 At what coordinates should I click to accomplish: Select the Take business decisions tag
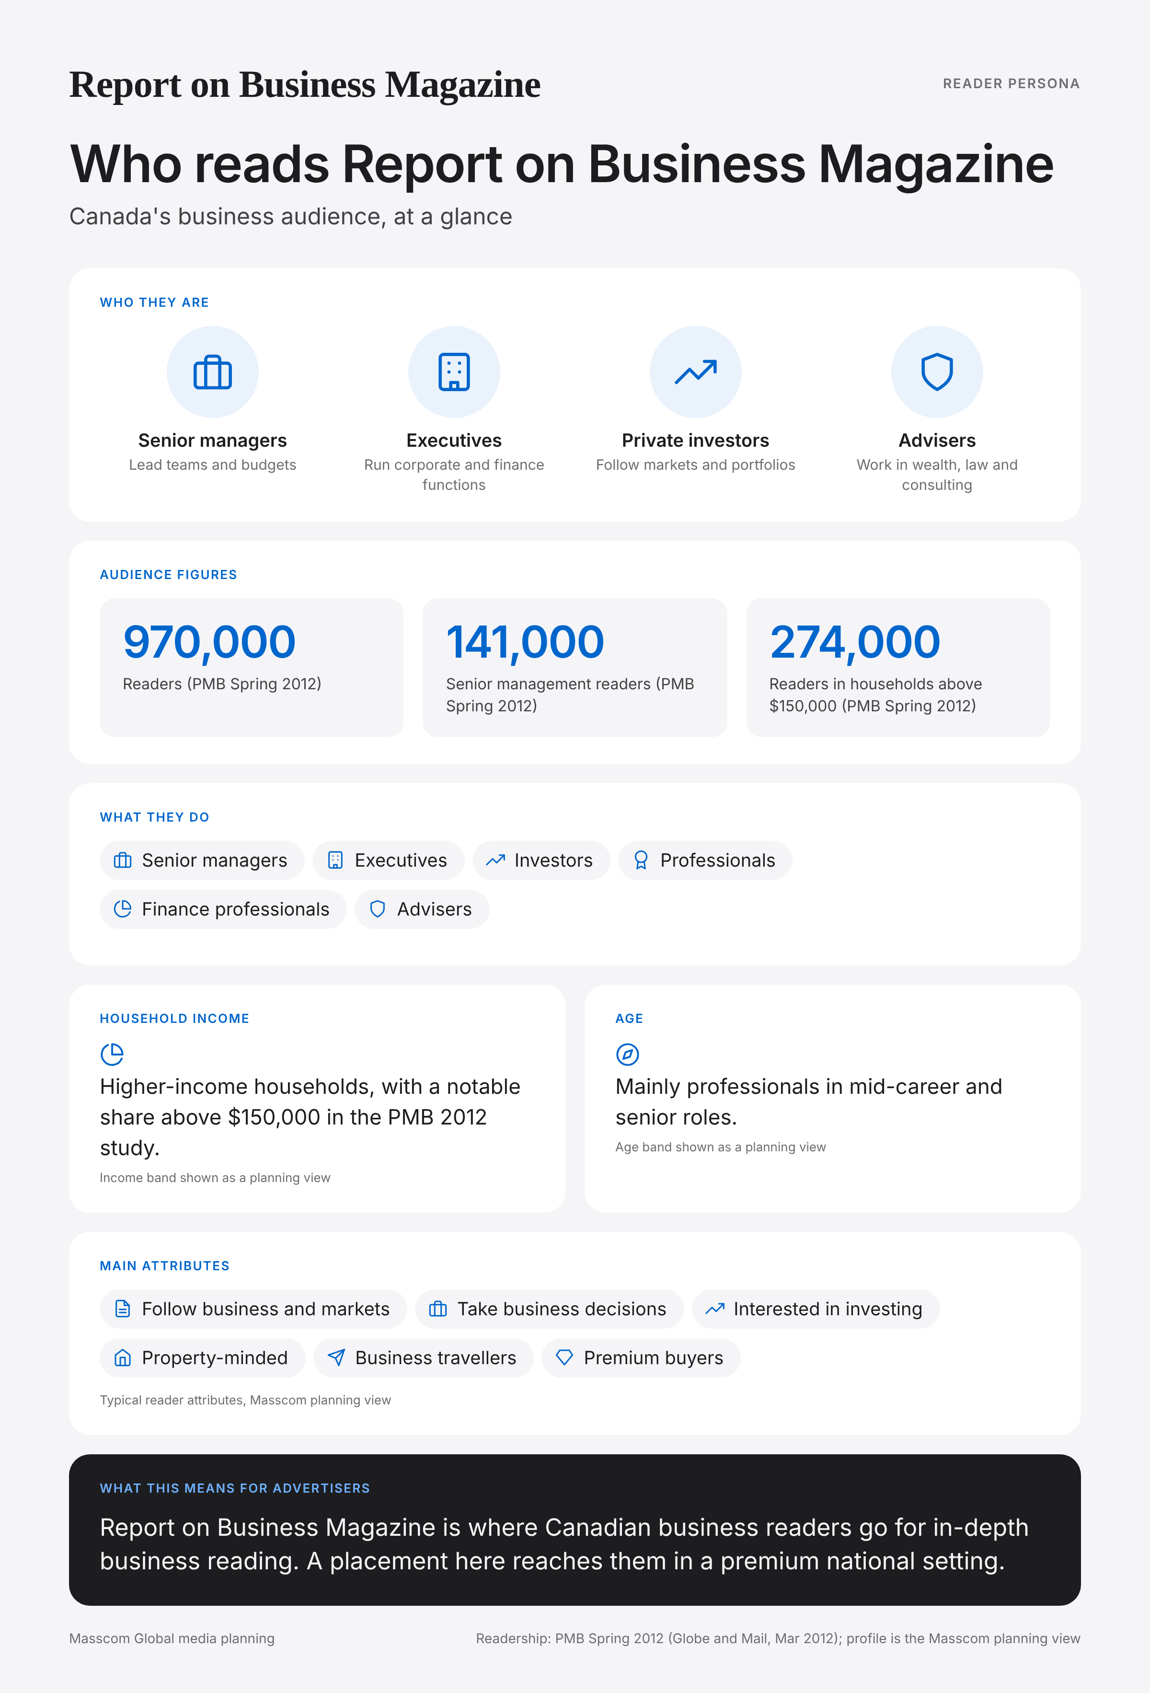tap(549, 1309)
